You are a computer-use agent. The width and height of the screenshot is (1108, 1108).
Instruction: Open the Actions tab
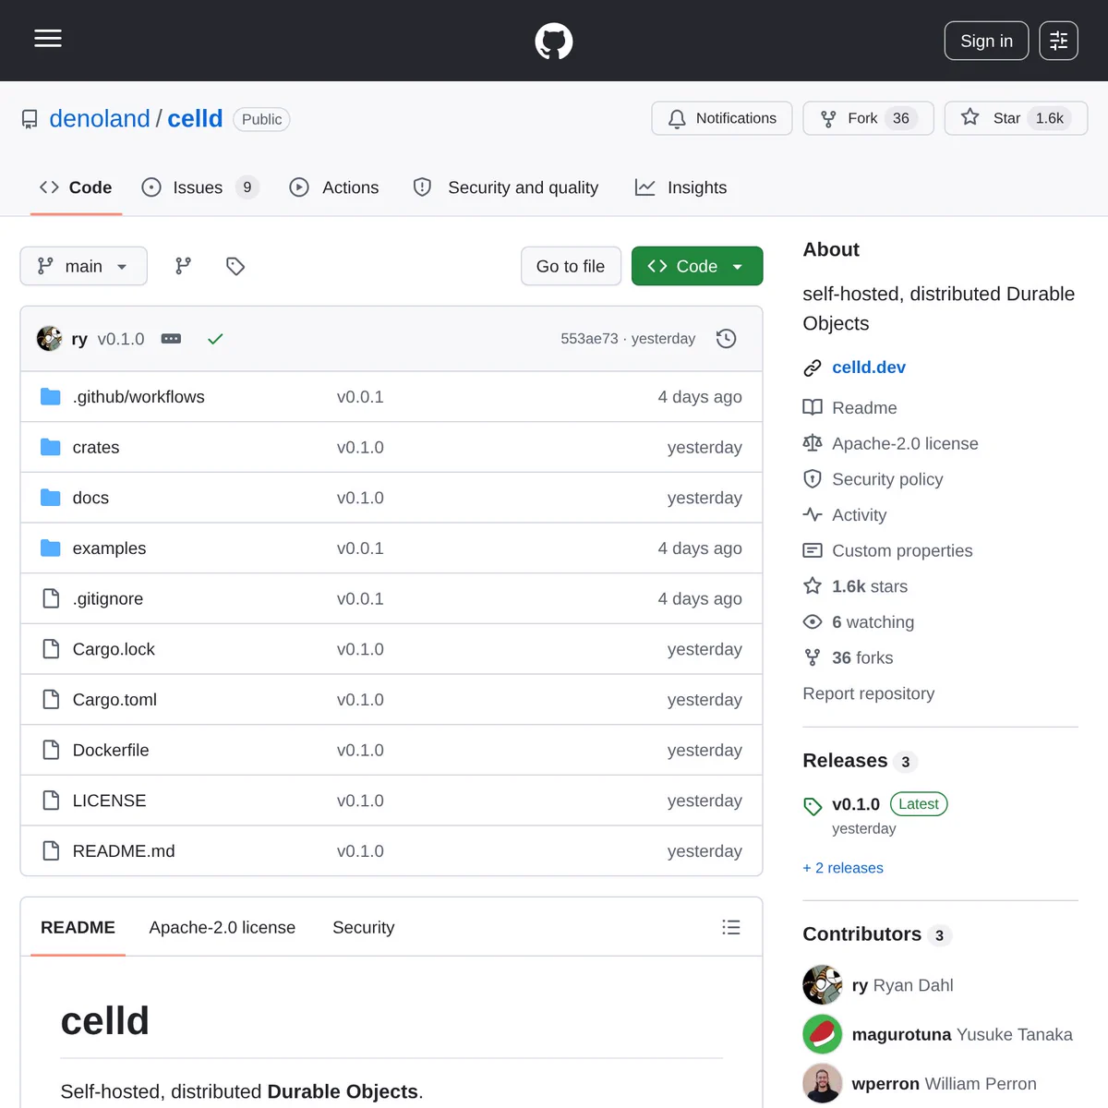(334, 187)
